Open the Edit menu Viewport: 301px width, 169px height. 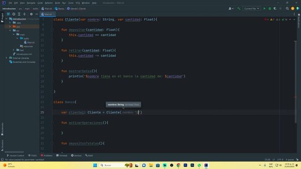tap(16, 3)
